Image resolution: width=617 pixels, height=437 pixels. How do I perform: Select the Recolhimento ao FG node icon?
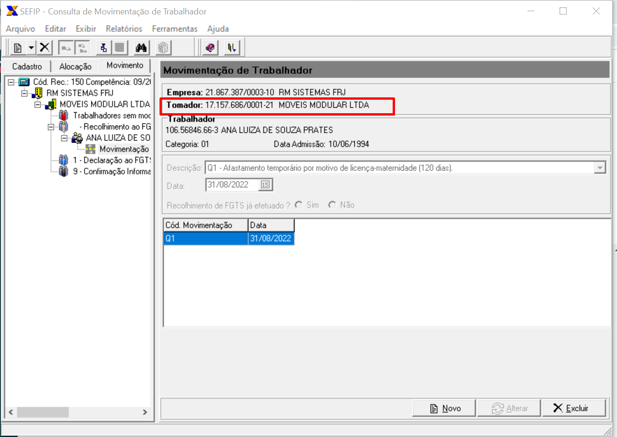(x=64, y=127)
